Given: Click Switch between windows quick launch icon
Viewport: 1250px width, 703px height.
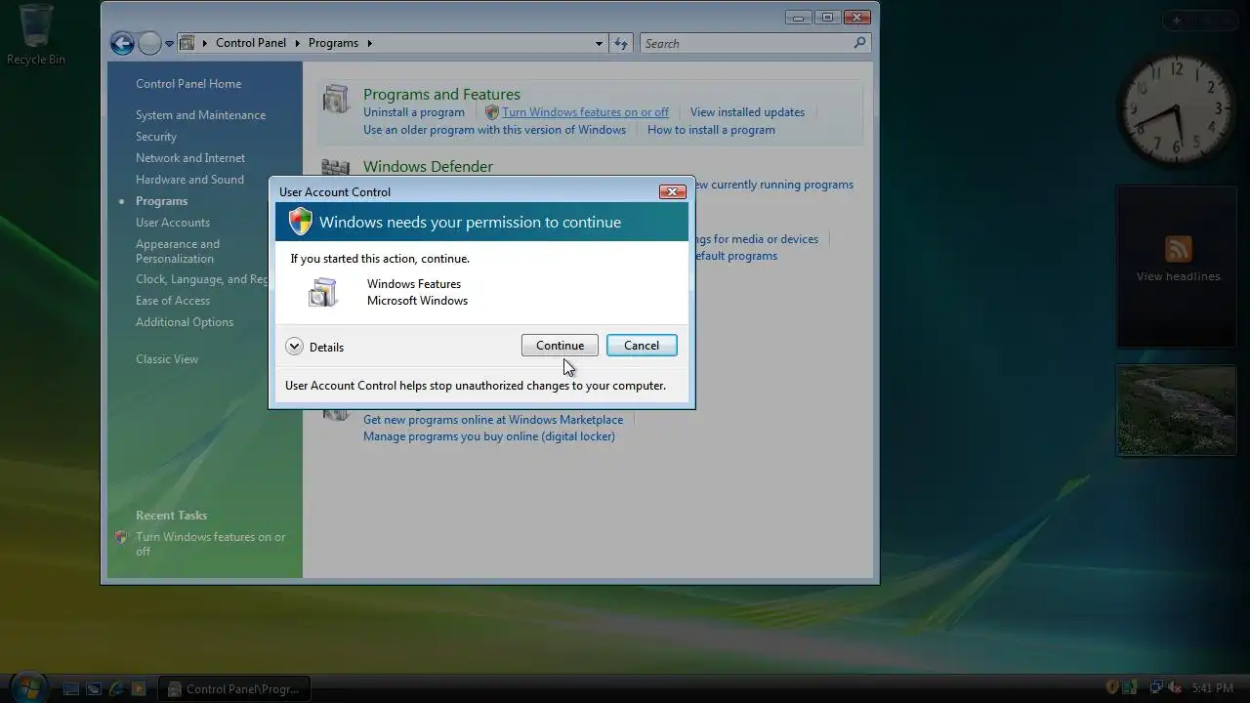Looking at the screenshot, I should [94, 688].
